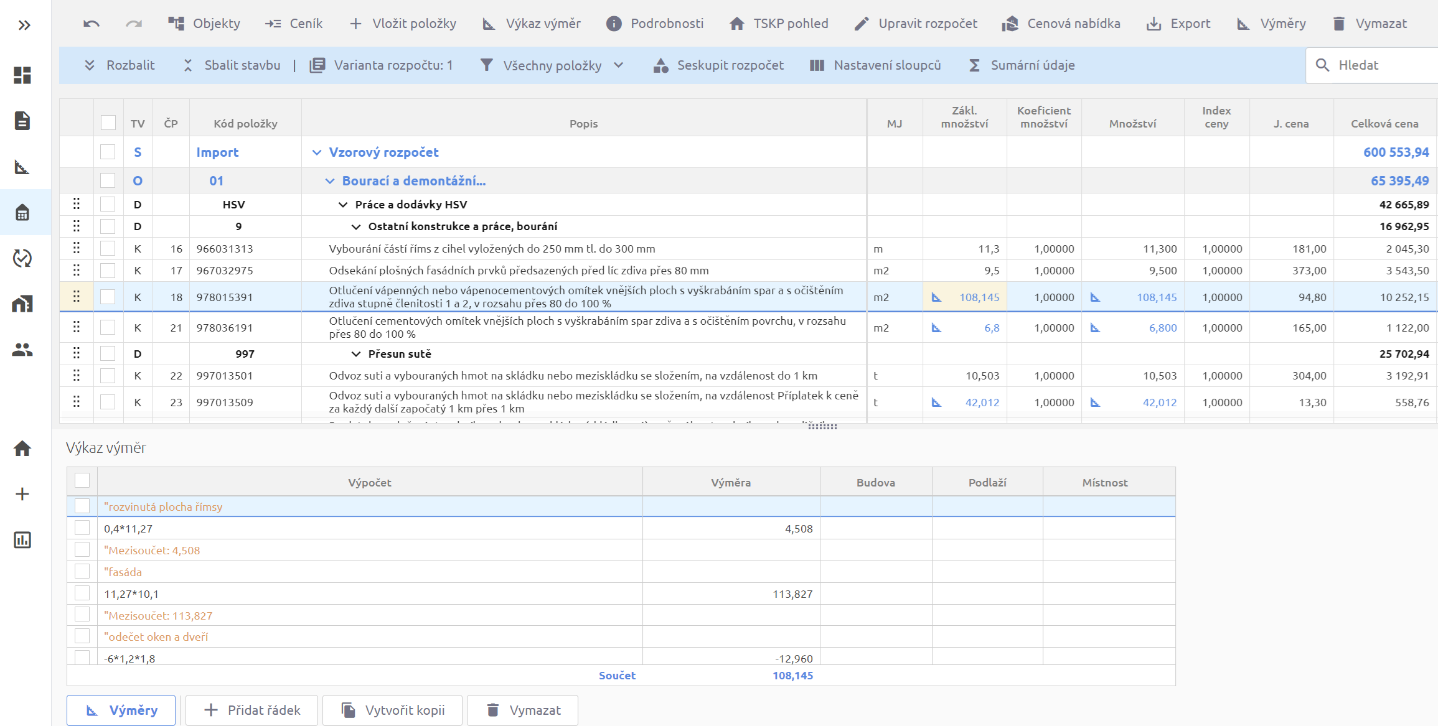Screen dimensions: 1438x726
Task: Collapse the Vzorový rozpočet tree node
Action: click(317, 152)
